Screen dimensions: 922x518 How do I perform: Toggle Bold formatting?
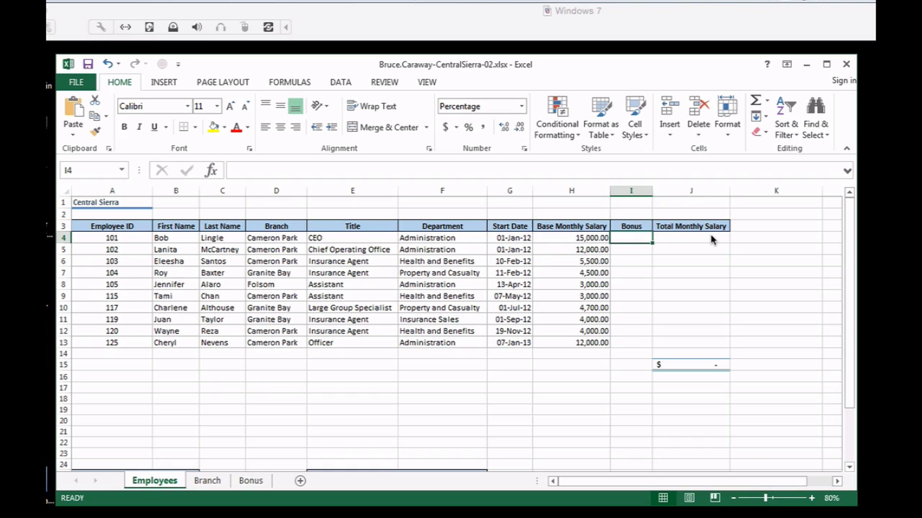124,127
